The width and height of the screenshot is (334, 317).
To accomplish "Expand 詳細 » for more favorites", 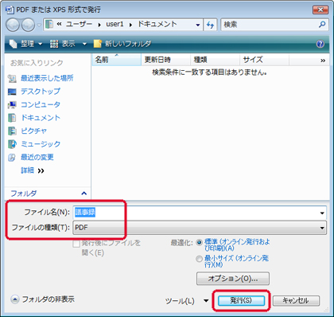I will (33, 170).
